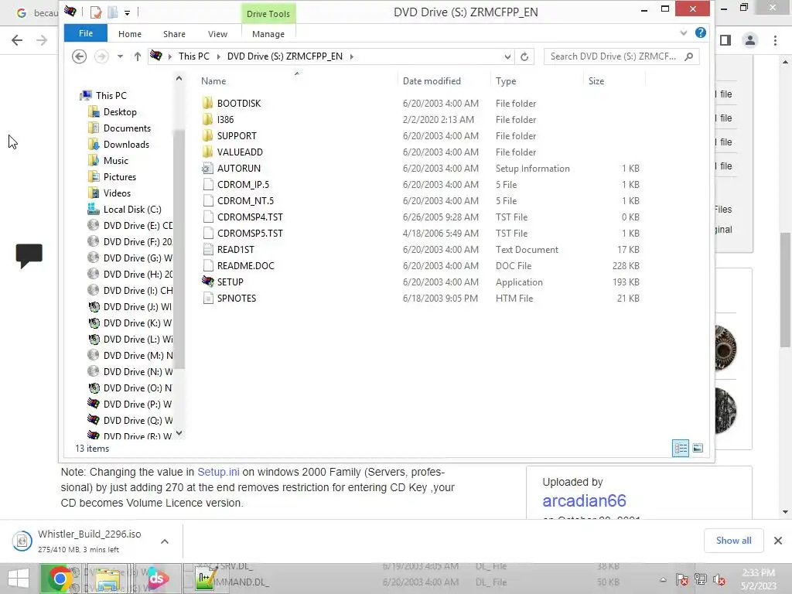Expand the address bar history dropdown
This screenshot has height=594, width=792.
(x=507, y=56)
